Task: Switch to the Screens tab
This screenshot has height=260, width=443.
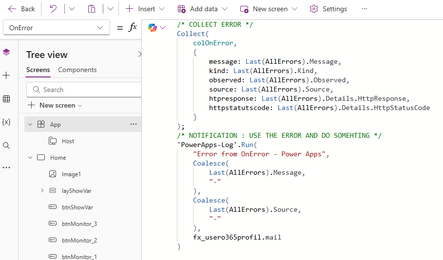Action: coord(38,70)
